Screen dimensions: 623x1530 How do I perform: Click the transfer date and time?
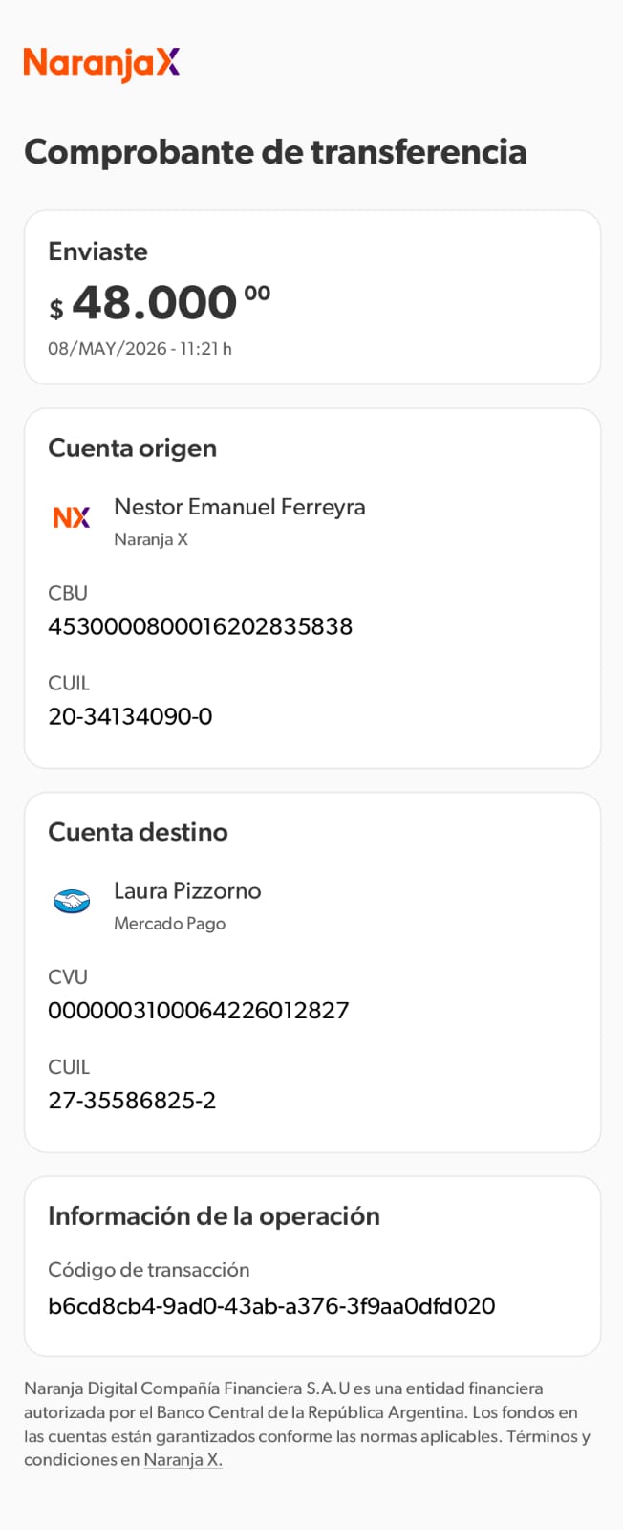pos(140,349)
